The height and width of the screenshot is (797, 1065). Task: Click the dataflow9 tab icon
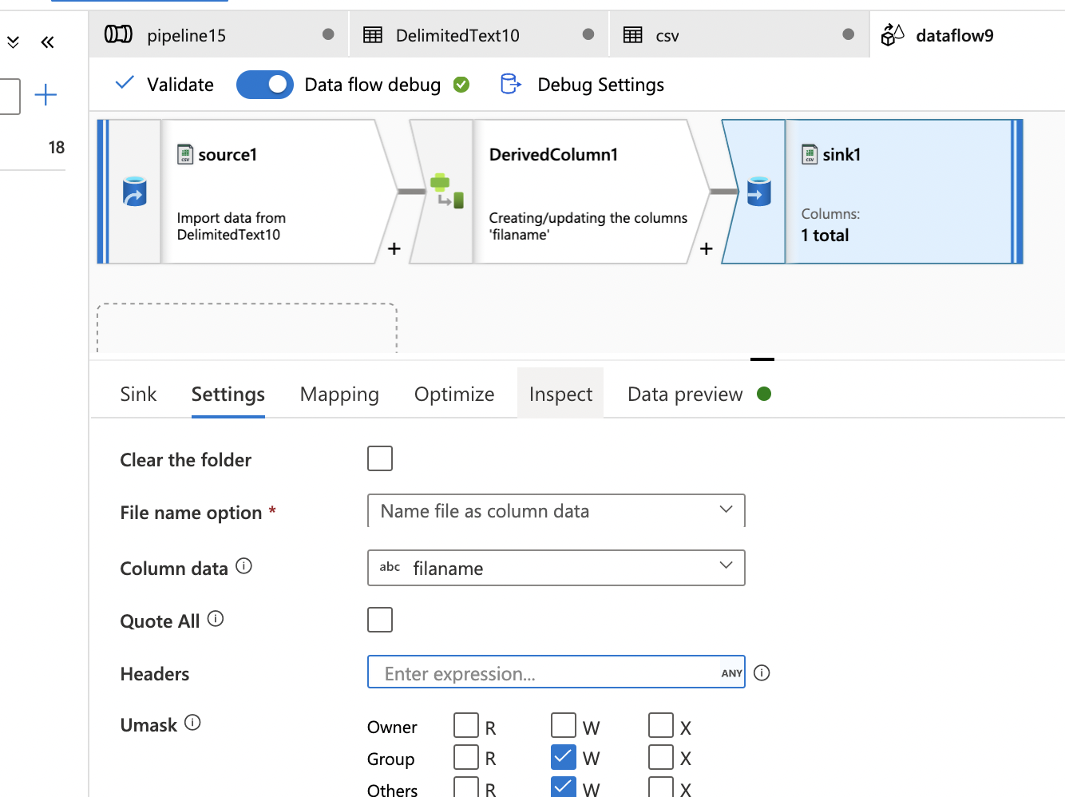click(x=893, y=35)
